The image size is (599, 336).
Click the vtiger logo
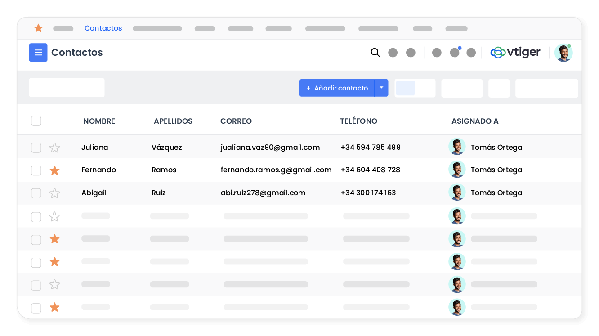[x=515, y=52]
